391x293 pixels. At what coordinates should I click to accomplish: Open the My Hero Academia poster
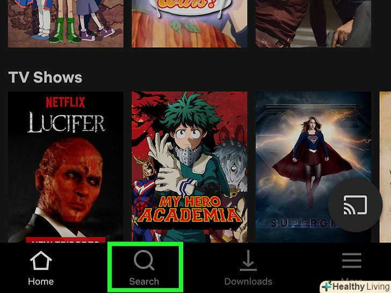[x=190, y=167]
